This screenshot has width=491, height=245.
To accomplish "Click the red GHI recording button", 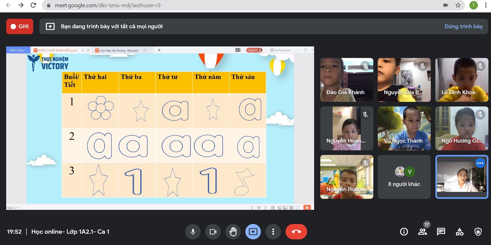I will 20,26.
